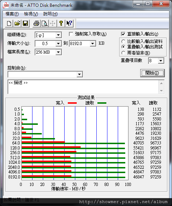Click the 128.0 transfer size row label
The width and height of the screenshot is (172, 206).
pyautogui.click(x=15, y=148)
